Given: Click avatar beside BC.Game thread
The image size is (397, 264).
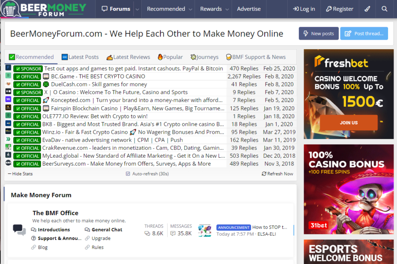Looking at the screenshot, I should [8, 75].
